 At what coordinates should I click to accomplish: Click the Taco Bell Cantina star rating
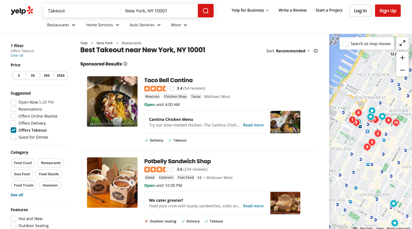tap(159, 88)
